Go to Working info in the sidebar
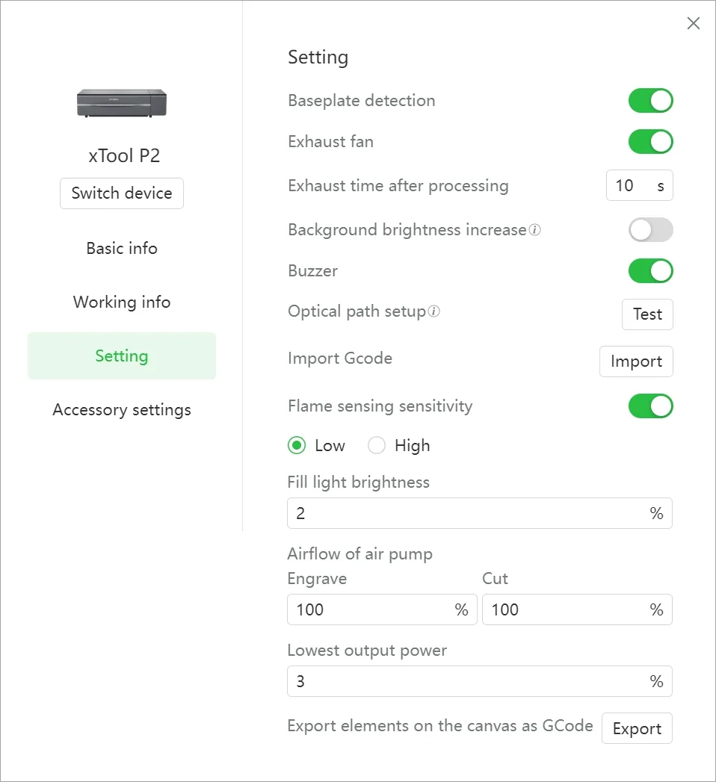This screenshot has width=716, height=782. (122, 302)
